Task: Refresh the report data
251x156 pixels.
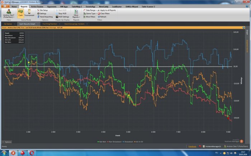Action: coord(102,16)
